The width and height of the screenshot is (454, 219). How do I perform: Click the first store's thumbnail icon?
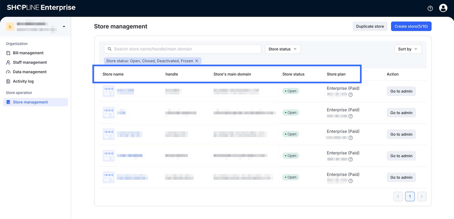pyautogui.click(x=108, y=91)
